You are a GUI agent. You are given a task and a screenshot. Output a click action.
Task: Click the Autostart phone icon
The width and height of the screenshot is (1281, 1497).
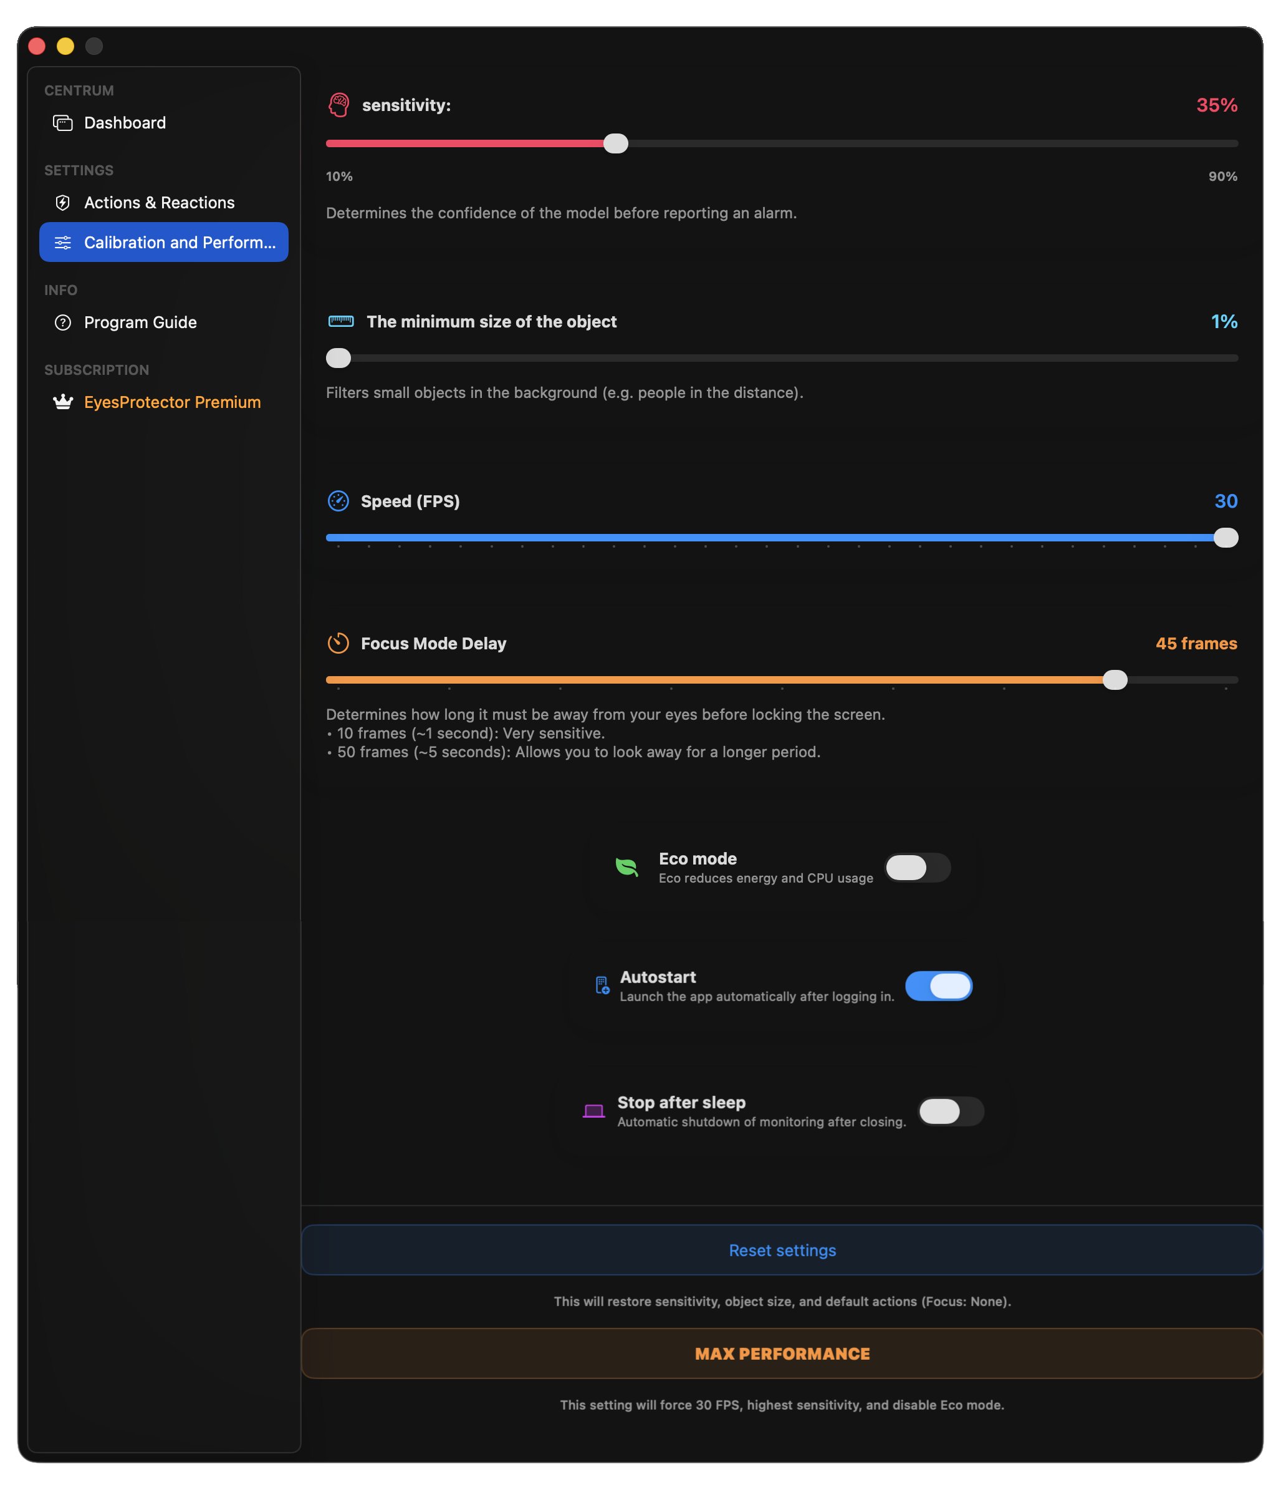point(602,985)
